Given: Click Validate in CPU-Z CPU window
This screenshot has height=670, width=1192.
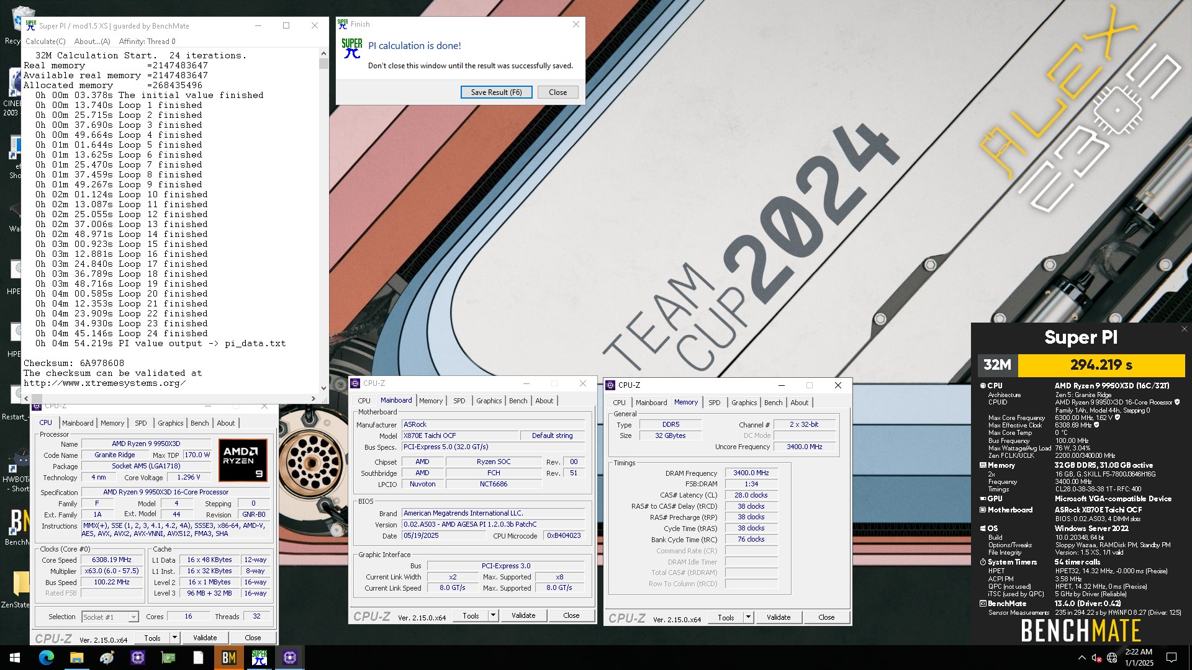Looking at the screenshot, I should pyautogui.click(x=205, y=638).
